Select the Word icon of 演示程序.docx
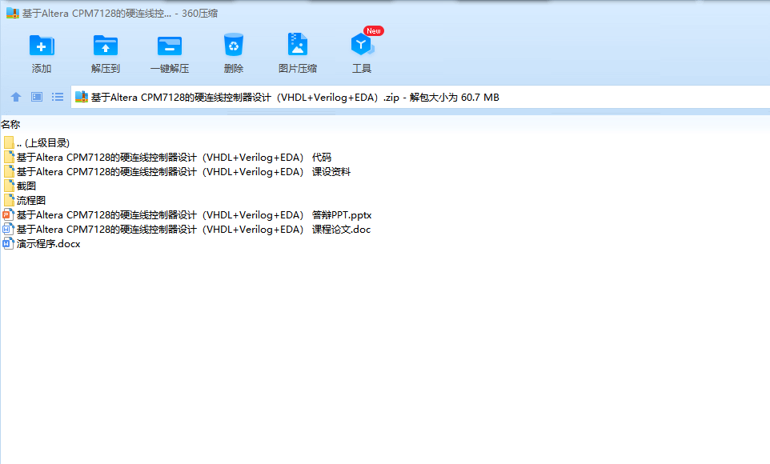Viewport: 770px width, 464px height. (x=8, y=243)
